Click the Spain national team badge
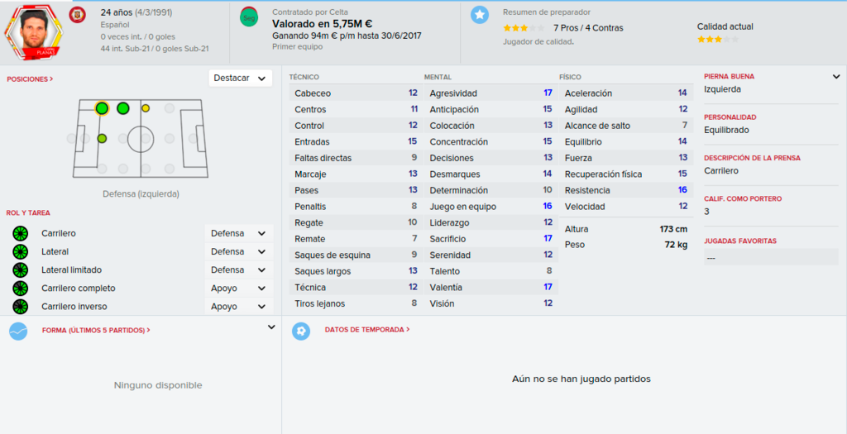The height and width of the screenshot is (434, 847). point(77,15)
